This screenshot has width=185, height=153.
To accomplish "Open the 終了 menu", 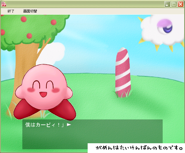I will [x=11, y=11].
